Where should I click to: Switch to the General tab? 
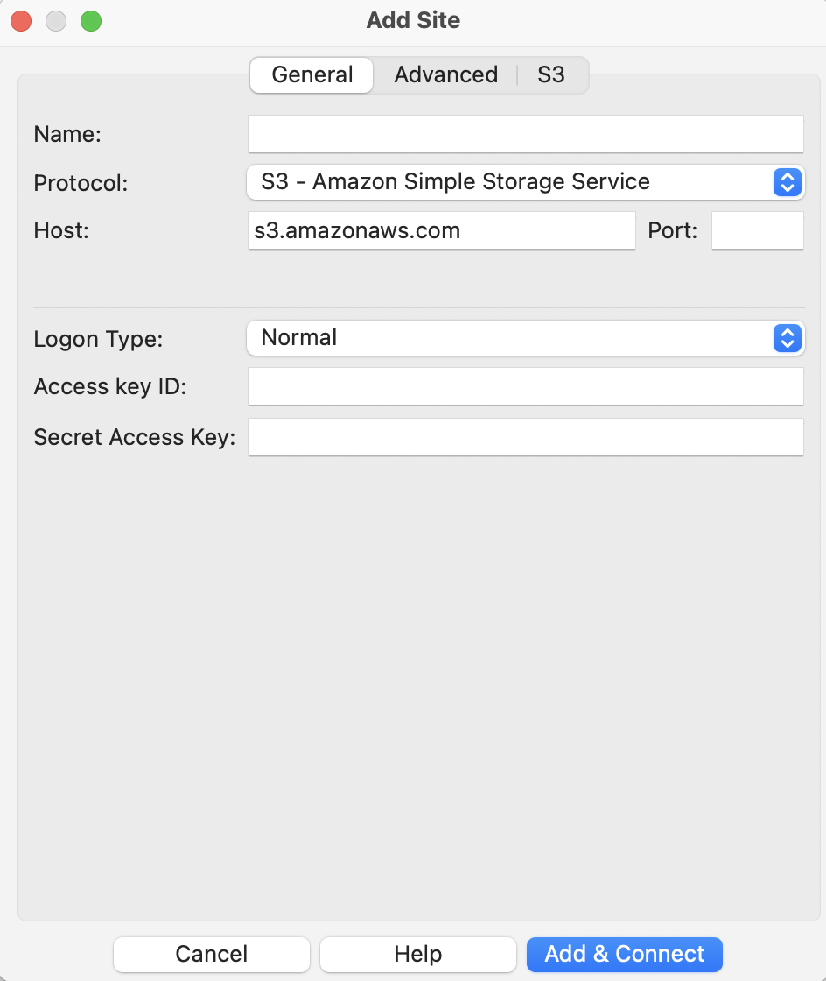(x=311, y=75)
